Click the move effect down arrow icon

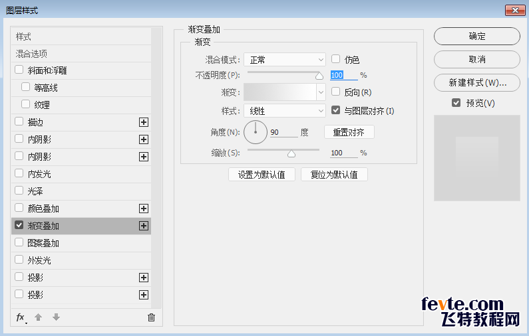56,317
